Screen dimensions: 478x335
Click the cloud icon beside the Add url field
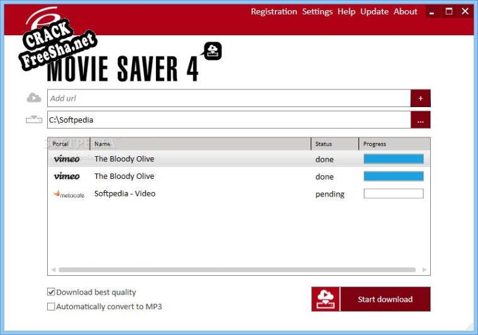tap(34, 98)
